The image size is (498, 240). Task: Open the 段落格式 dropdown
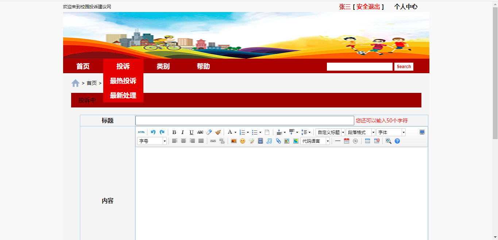[x=360, y=132]
